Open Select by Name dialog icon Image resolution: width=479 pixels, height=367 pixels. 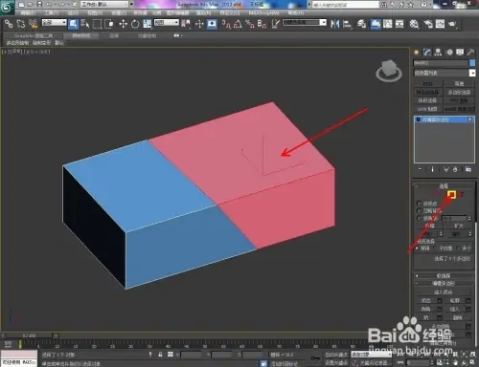85,24
